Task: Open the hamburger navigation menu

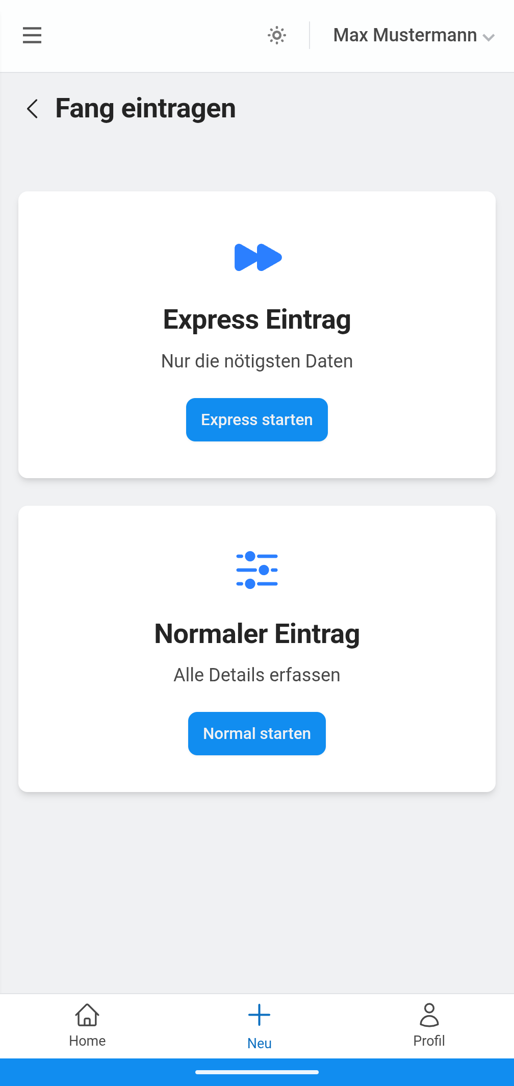Action: click(x=32, y=35)
